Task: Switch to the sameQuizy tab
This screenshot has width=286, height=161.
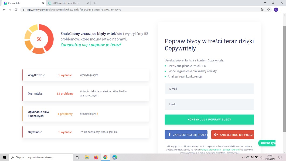Action: point(69,3)
